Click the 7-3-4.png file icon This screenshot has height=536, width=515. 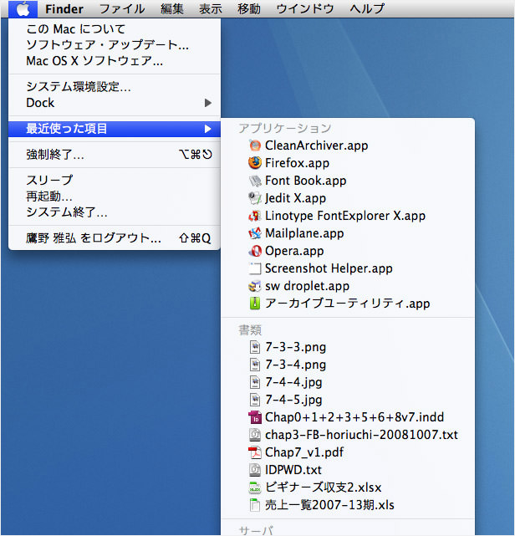[x=255, y=365]
